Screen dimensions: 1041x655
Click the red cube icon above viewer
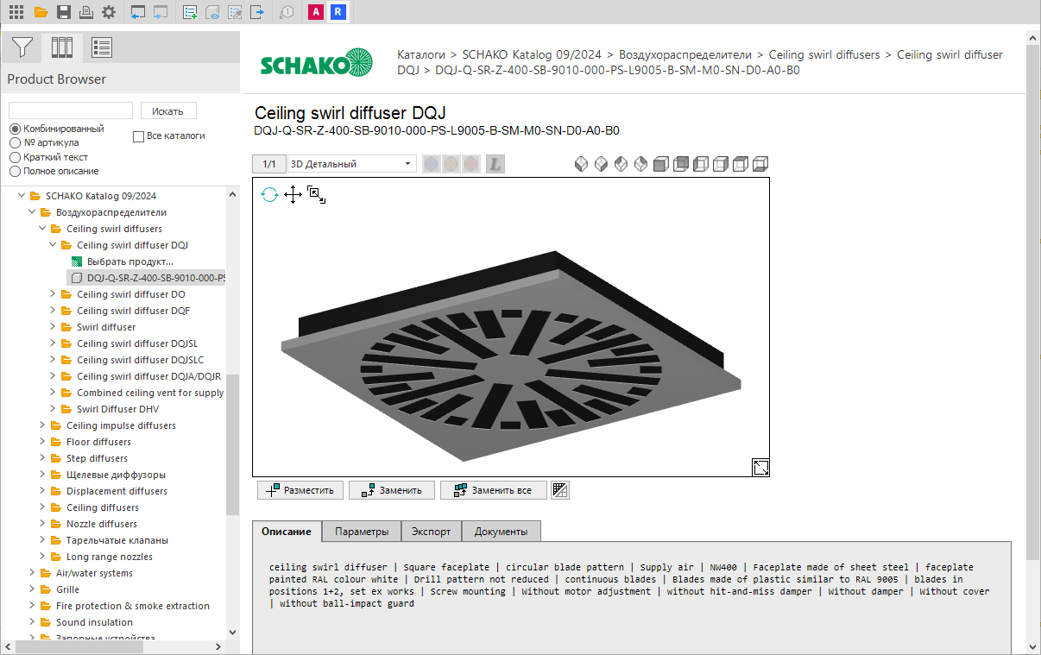(x=470, y=164)
